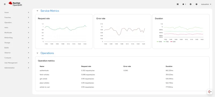
Task: Click the 0.352 requests/sec value
Action: point(88,70)
